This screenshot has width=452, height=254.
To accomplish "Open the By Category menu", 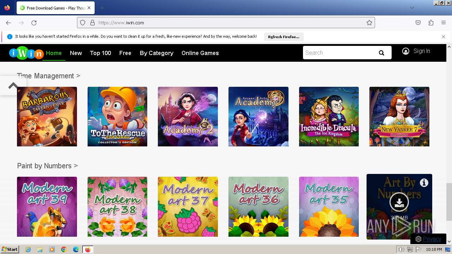I will tap(156, 53).
